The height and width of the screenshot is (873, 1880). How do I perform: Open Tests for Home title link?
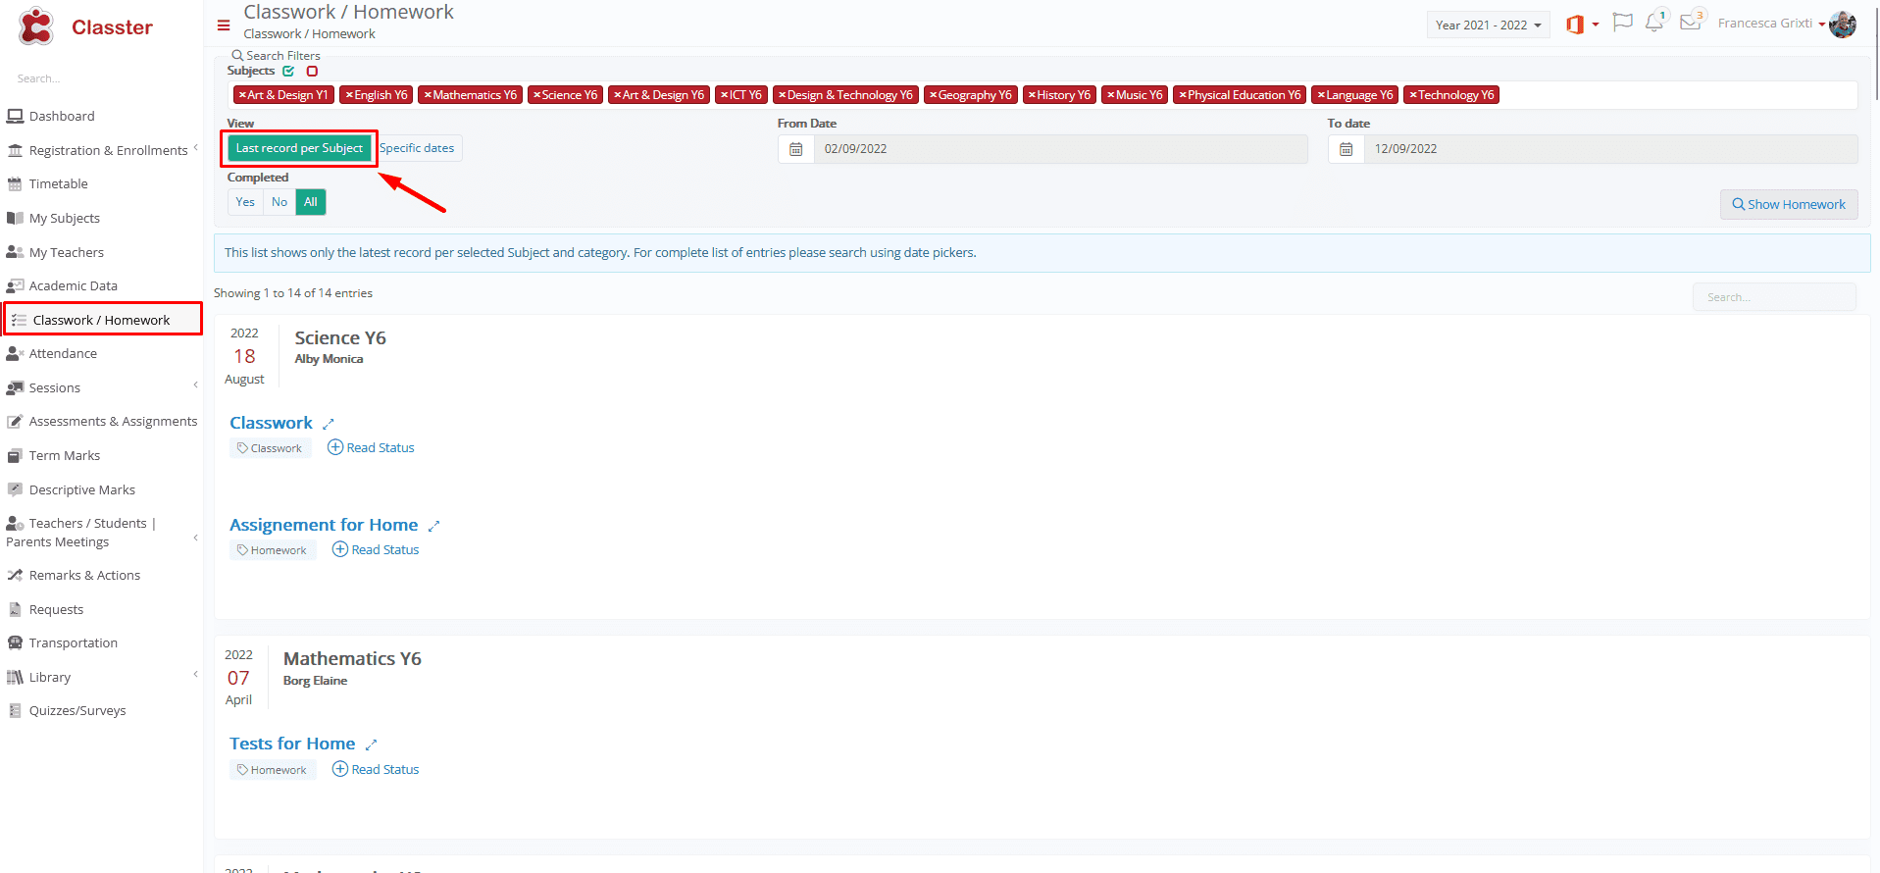point(292,744)
